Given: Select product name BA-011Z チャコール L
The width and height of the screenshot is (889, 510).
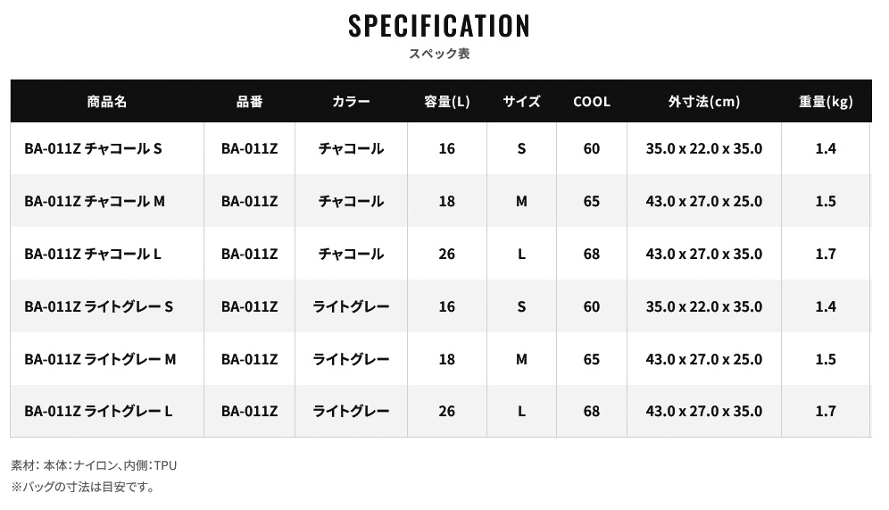Looking at the screenshot, I should tap(93, 254).
